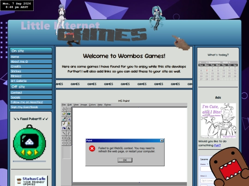Select the rectangular Select tool in Paint
The image size is (249, 186).
[x=69, y=109]
